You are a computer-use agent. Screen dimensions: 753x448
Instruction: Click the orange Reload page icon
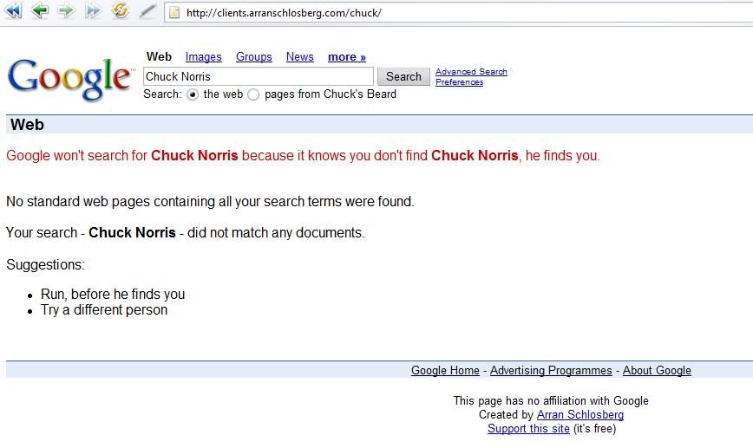(121, 11)
